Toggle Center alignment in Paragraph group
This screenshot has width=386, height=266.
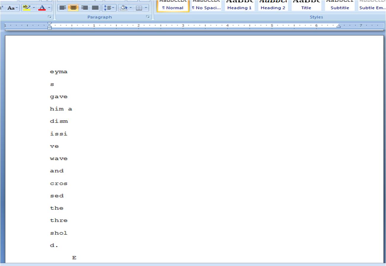tap(73, 8)
